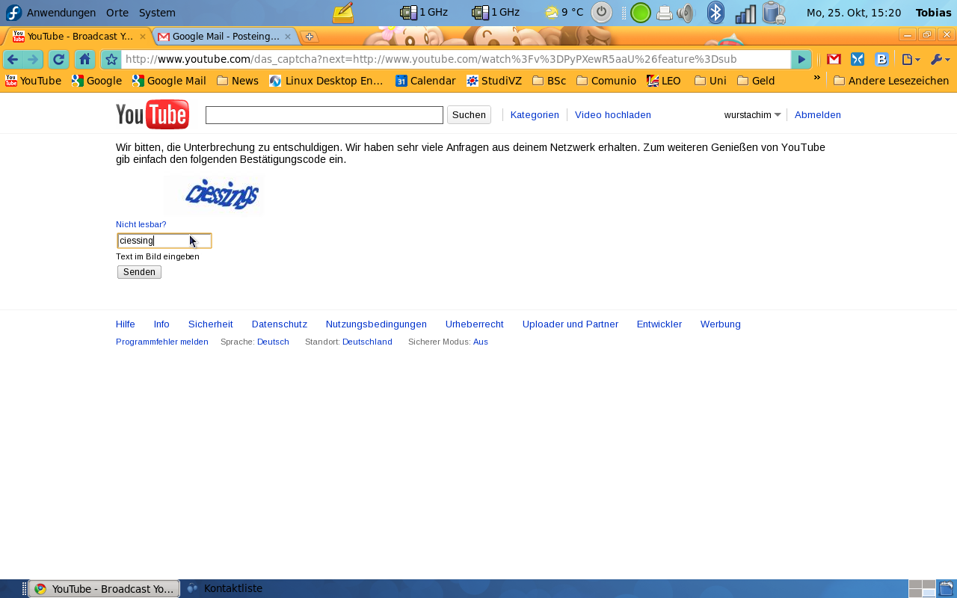
Task: Close the Google Mail tab
Action: pos(287,37)
